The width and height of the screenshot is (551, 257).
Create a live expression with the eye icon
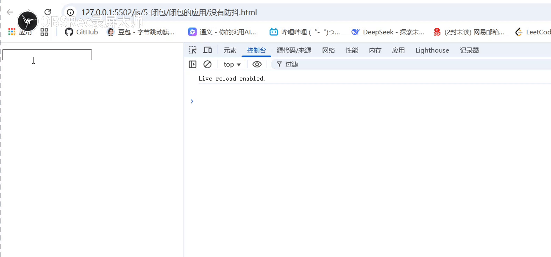[x=257, y=64]
